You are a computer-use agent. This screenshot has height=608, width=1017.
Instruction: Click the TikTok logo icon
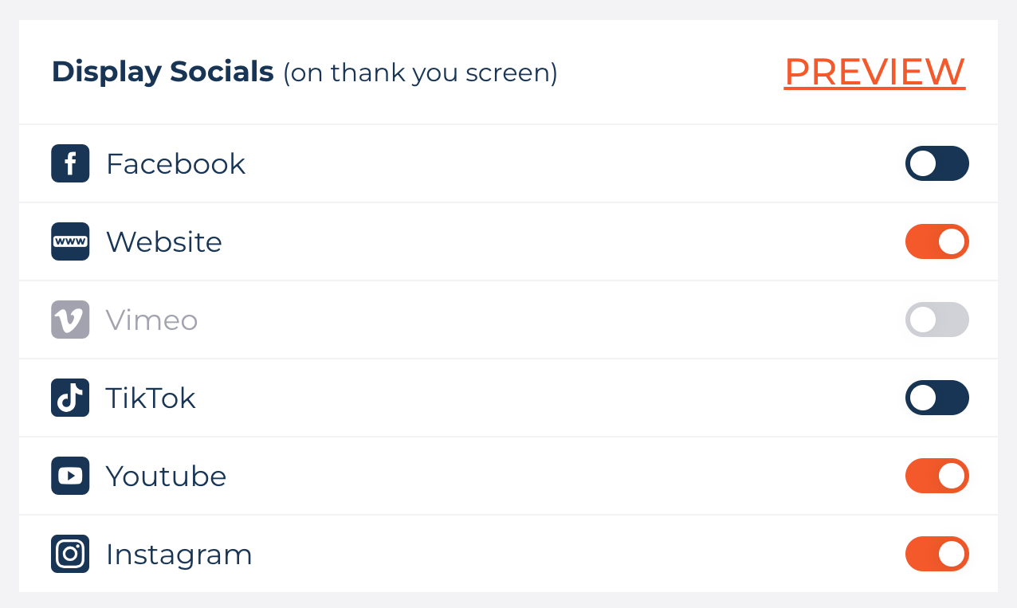(x=70, y=398)
